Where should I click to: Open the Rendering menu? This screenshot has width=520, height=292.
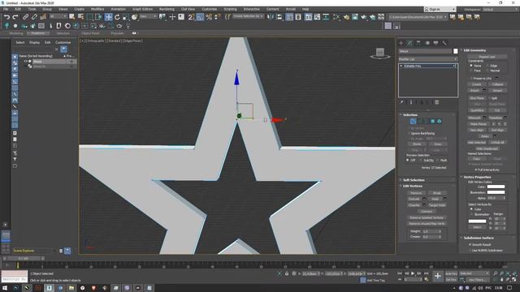pos(167,9)
